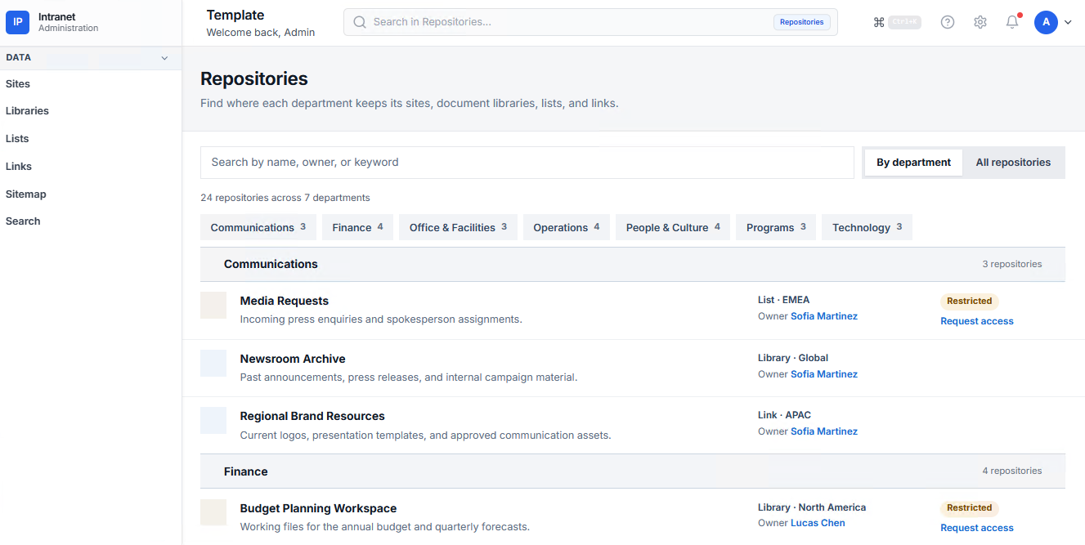
Task: Click Newsroom Archive repository thumbnail
Action: (213, 363)
